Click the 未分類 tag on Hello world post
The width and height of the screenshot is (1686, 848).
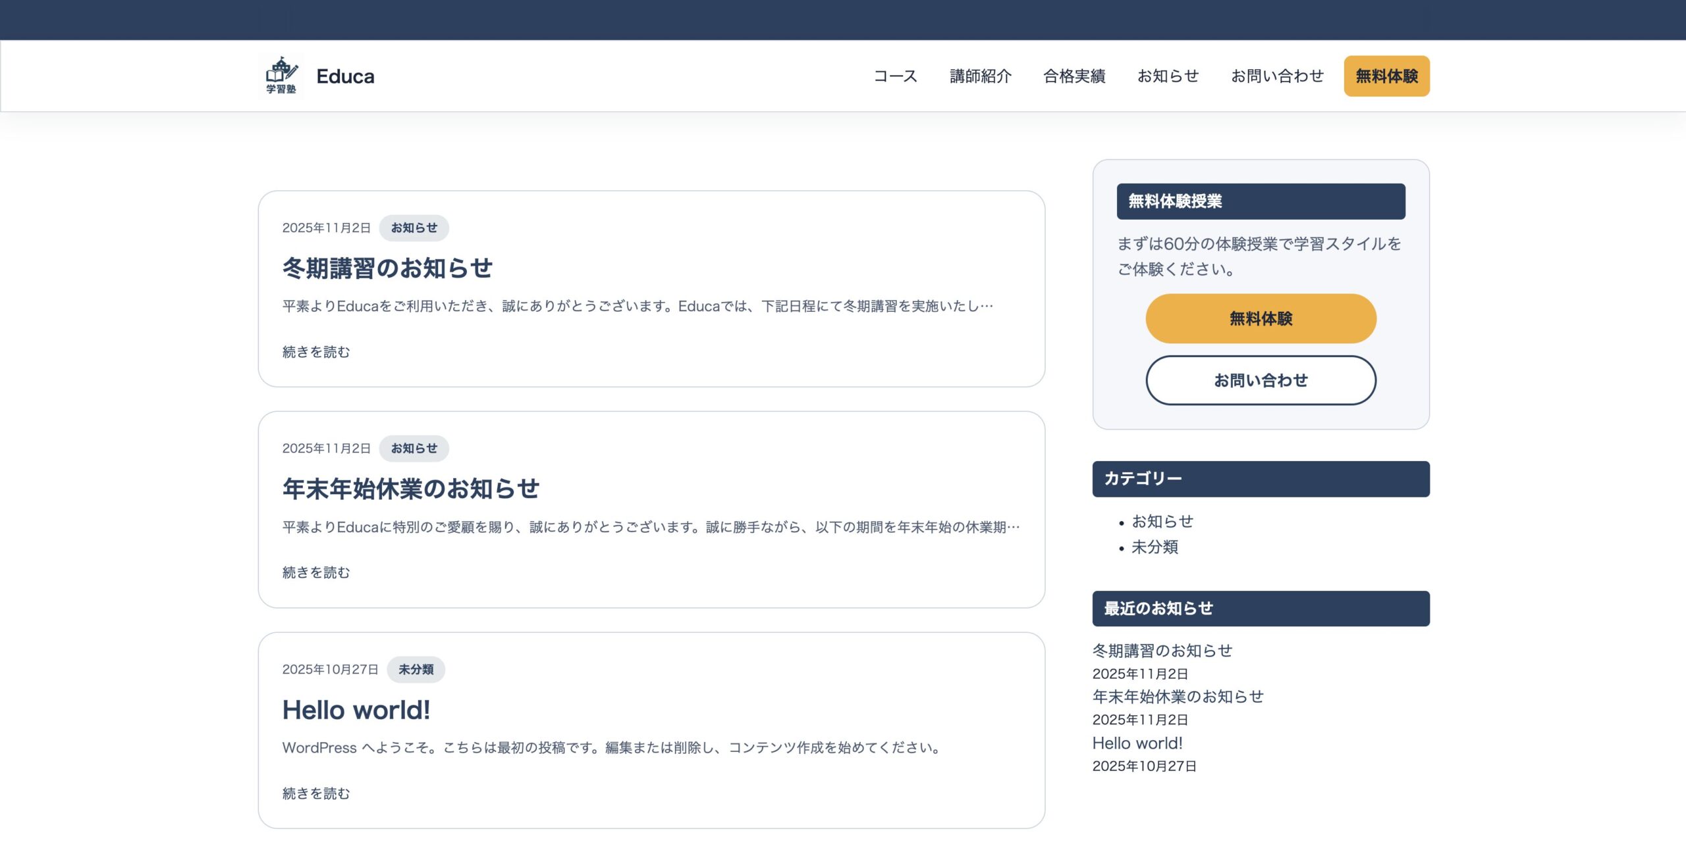click(416, 669)
